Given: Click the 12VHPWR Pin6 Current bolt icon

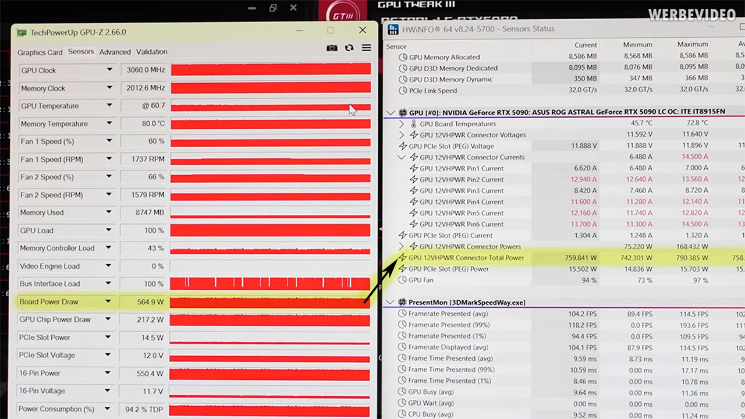Looking at the screenshot, I should [414, 224].
